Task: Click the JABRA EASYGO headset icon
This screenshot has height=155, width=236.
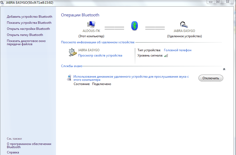Action: pos(184,25)
